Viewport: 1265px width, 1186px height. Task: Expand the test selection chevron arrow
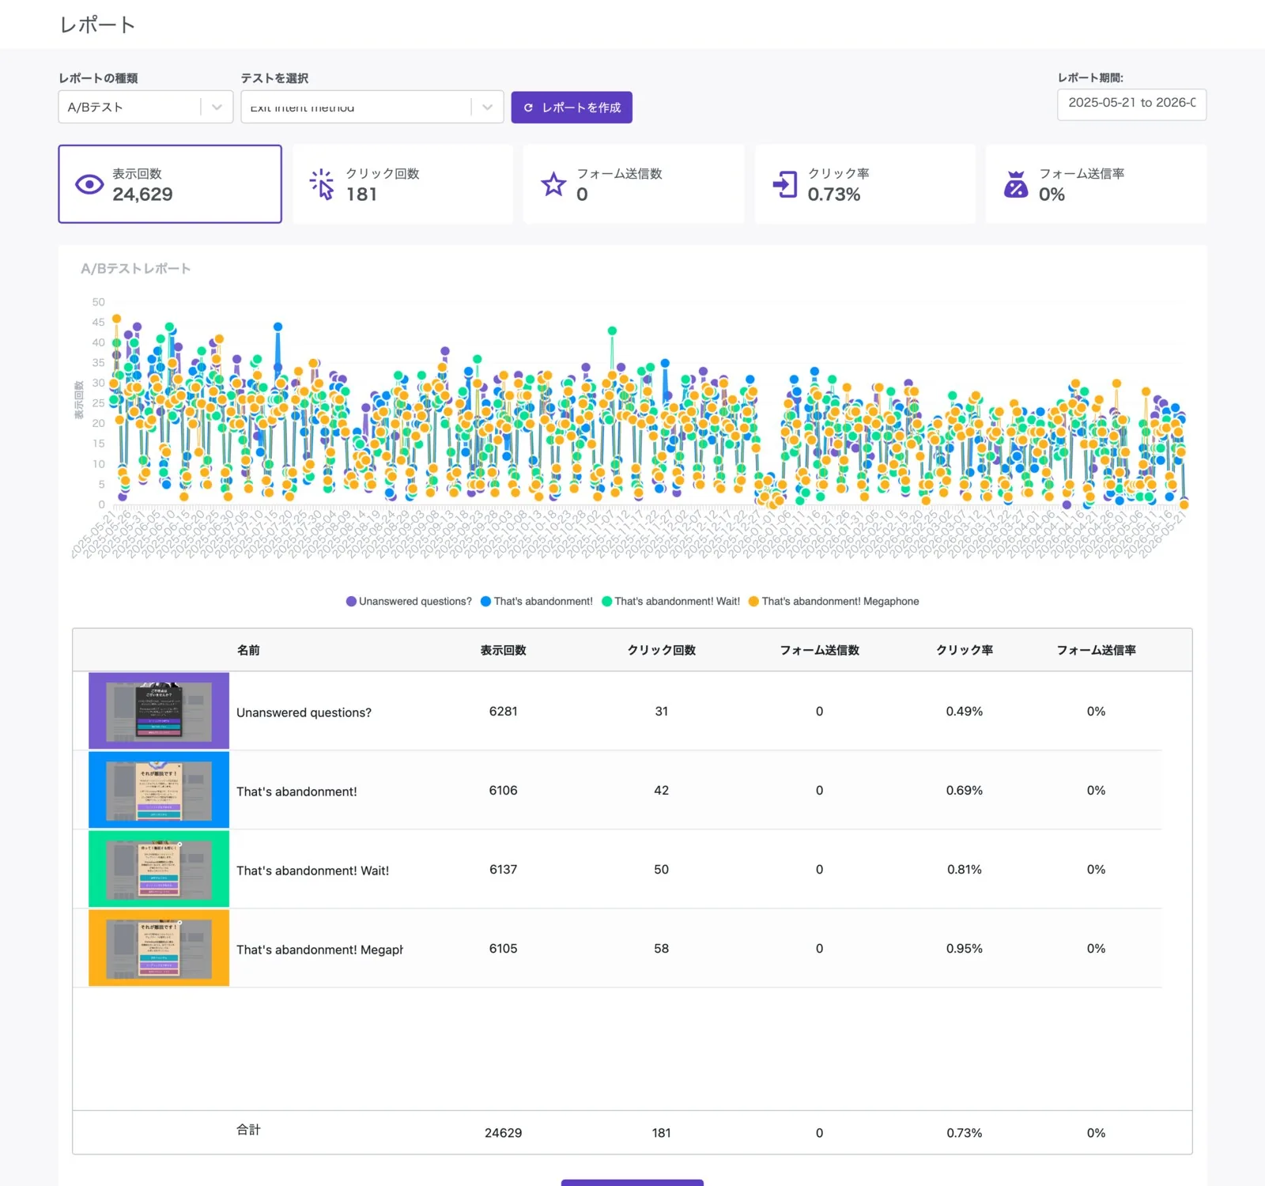click(x=487, y=107)
